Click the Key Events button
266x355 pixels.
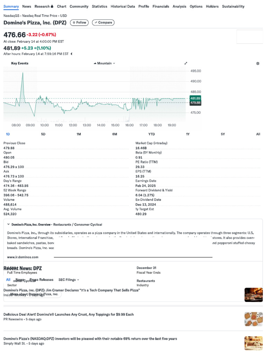pyautogui.click(x=20, y=63)
